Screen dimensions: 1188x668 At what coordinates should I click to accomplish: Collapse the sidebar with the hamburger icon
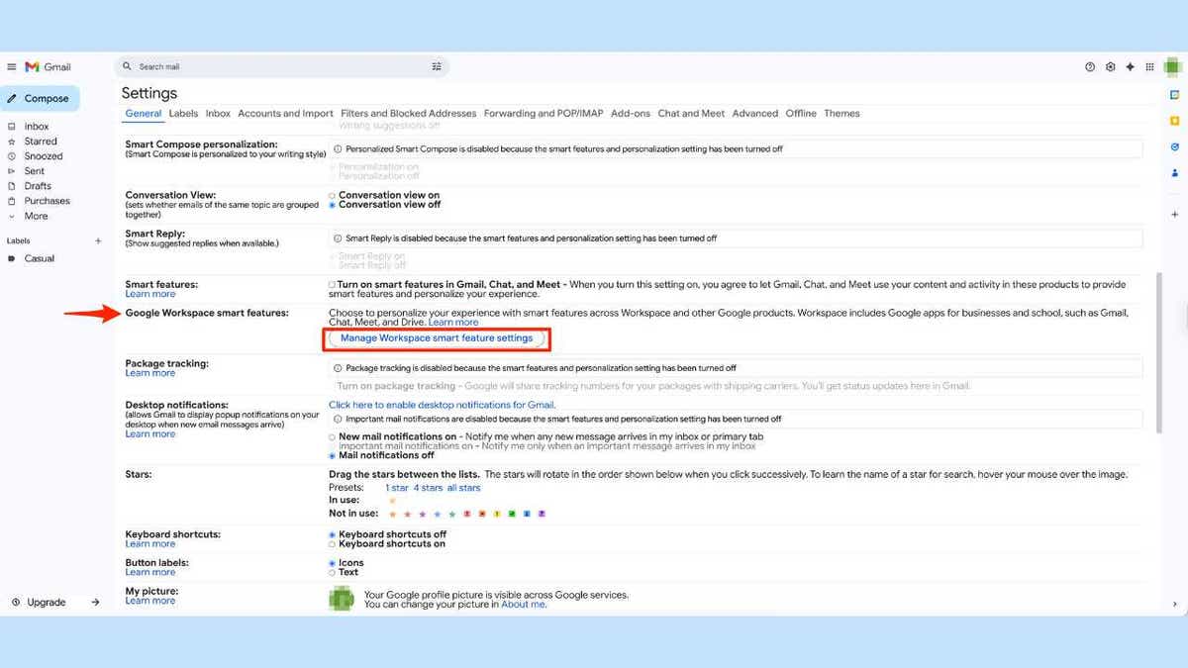coord(13,66)
